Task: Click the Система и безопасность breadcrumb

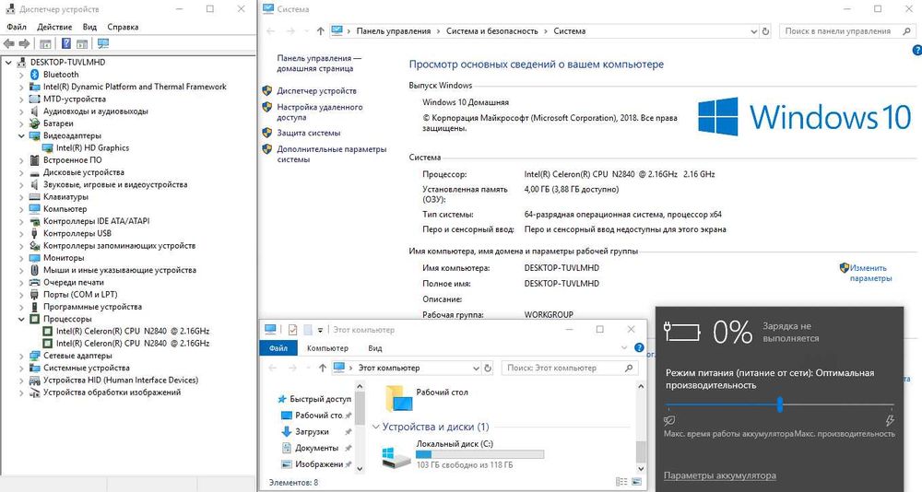Action: pyautogui.click(x=491, y=31)
